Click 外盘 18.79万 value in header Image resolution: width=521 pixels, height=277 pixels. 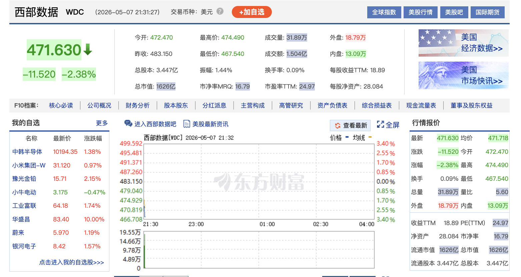(x=356, y=38)
